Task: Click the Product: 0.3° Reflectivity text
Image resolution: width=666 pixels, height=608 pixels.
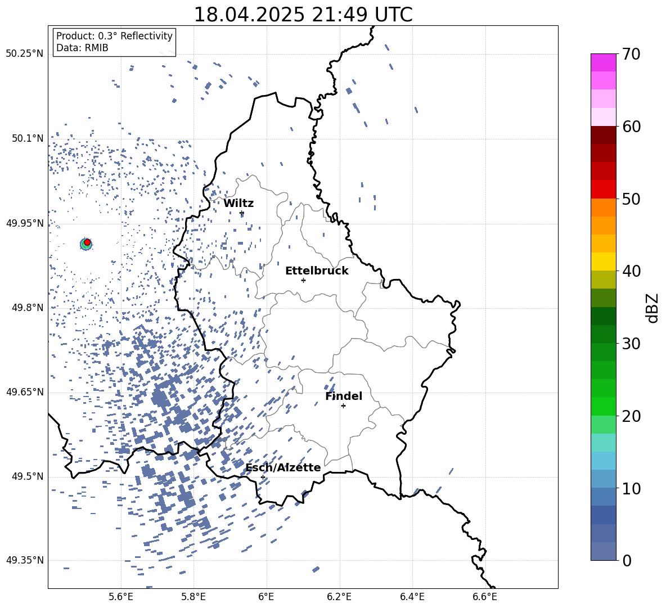Action: point(114,36)
